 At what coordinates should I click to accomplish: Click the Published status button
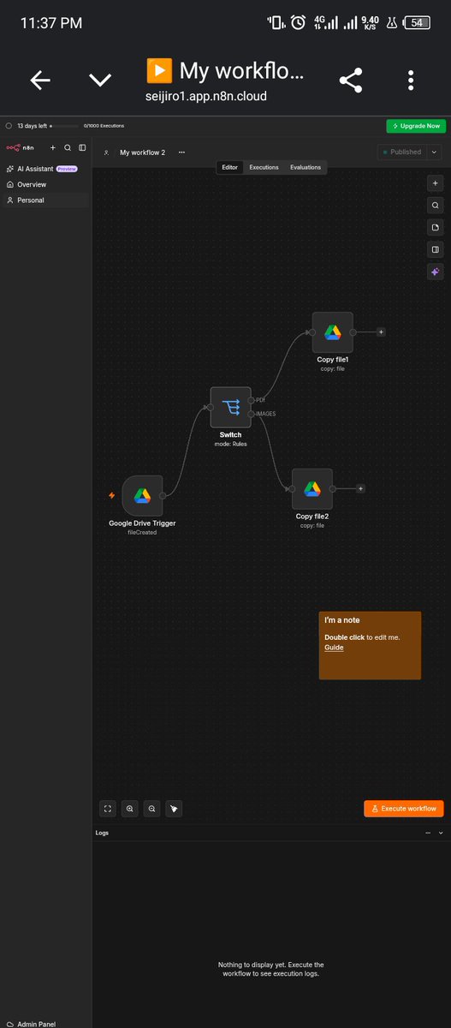coord(401,152)
